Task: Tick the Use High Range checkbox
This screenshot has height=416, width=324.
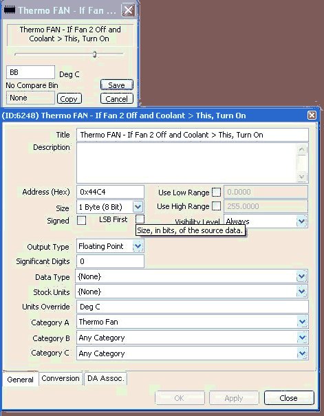Action: [216, 206]
